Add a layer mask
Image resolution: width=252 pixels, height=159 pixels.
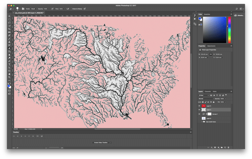pyautogui.click(x=215, y=147)
